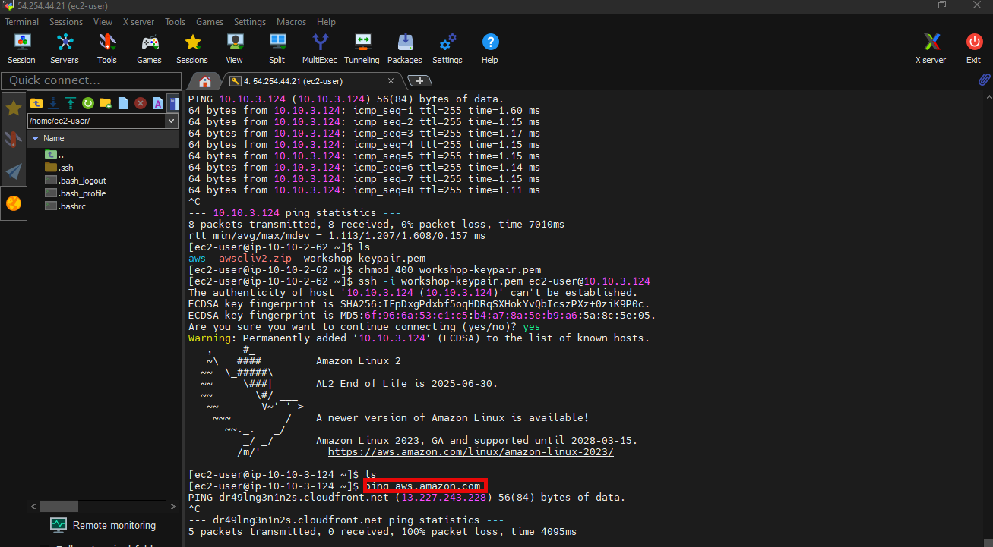Open the Settings menu
This screenshot has height=547, width=993.
coord(250,22)
